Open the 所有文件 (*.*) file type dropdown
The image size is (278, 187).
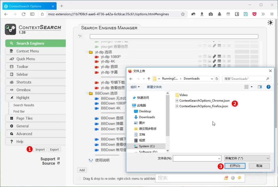(x=247, y=158)
